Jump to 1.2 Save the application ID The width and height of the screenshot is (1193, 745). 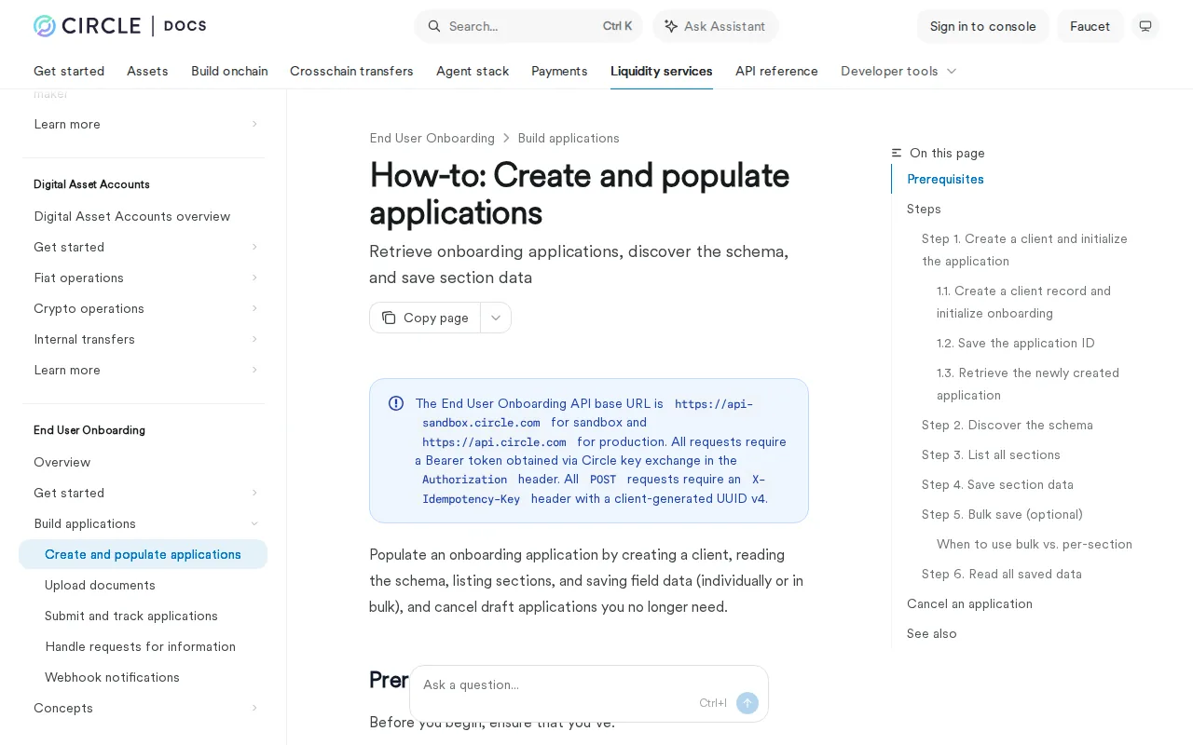1015,343
